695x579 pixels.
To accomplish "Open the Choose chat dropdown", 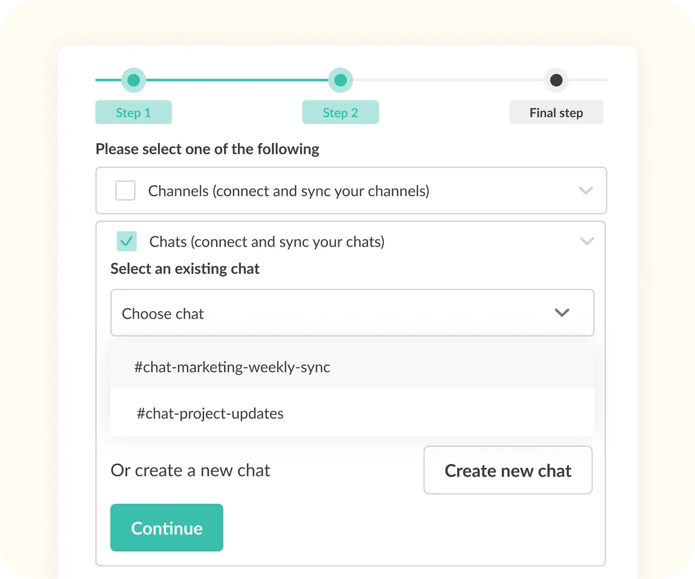I will [352, 313].
